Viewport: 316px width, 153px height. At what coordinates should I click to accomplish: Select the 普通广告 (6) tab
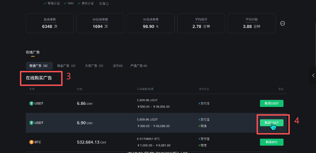coord(39,66)
